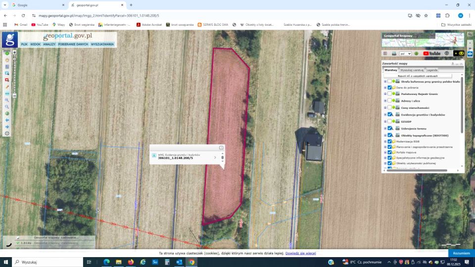
Task: Click the blue previous view arrow
Action: point(7,120)
